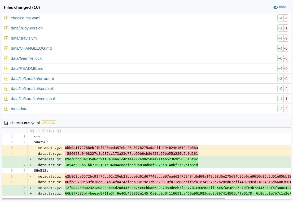Click the +6 additions badge for Gemfile.lock

tap(280, 59)
